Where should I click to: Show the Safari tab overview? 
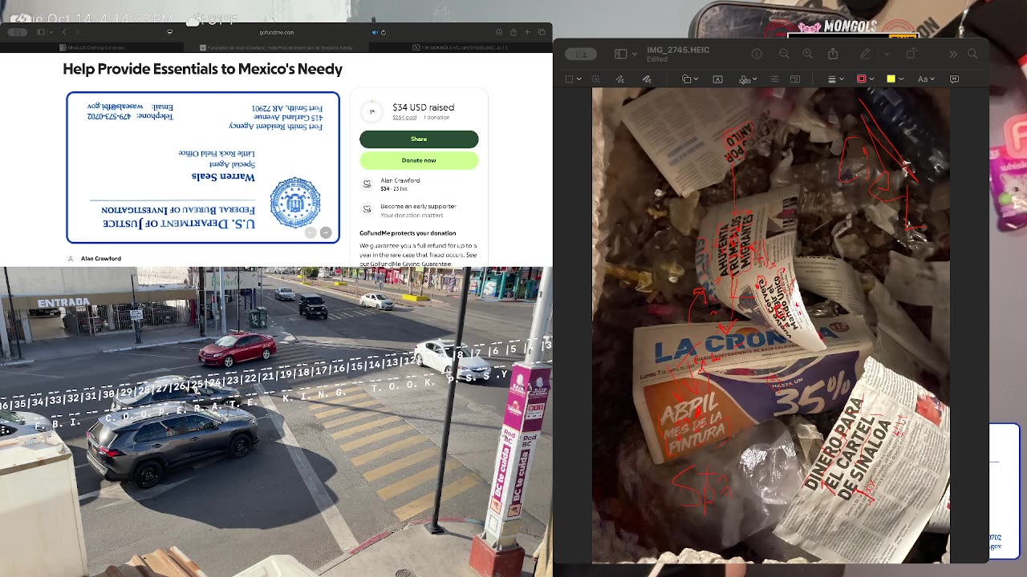point(542,32)
